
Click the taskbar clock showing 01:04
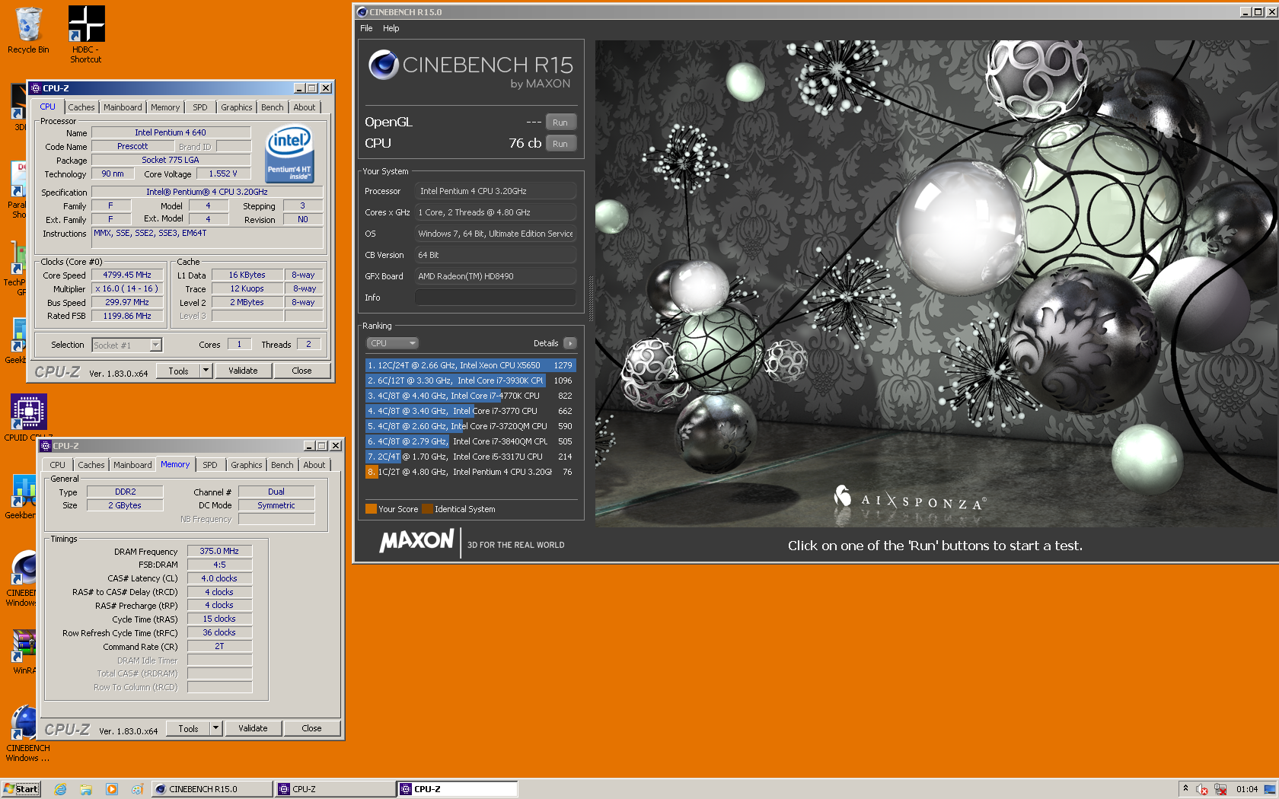[1247, 789]
